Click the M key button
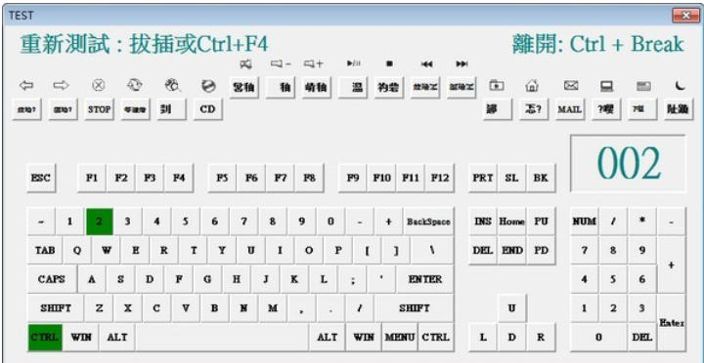 (x=273, y=308)
